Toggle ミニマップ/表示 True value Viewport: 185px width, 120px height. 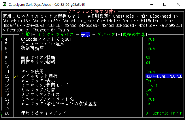pos(150,81)
